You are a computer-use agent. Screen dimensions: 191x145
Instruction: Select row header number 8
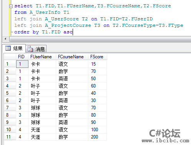pos(10,115)
